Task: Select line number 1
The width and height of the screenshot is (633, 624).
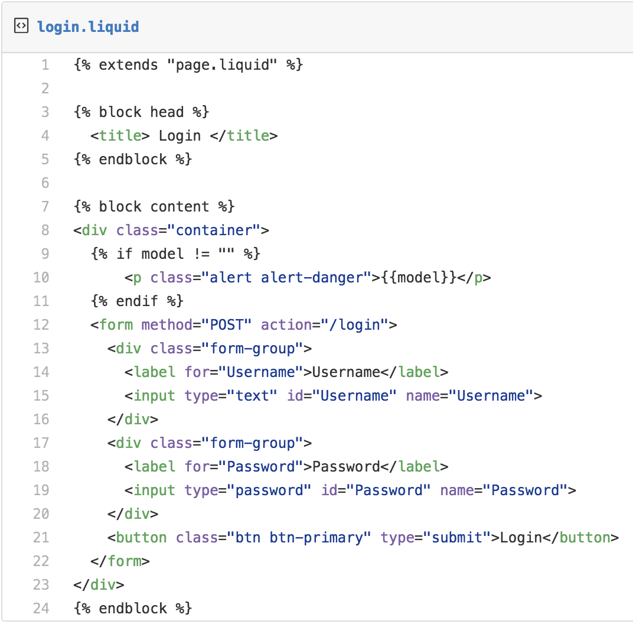Action: (45, 64)
